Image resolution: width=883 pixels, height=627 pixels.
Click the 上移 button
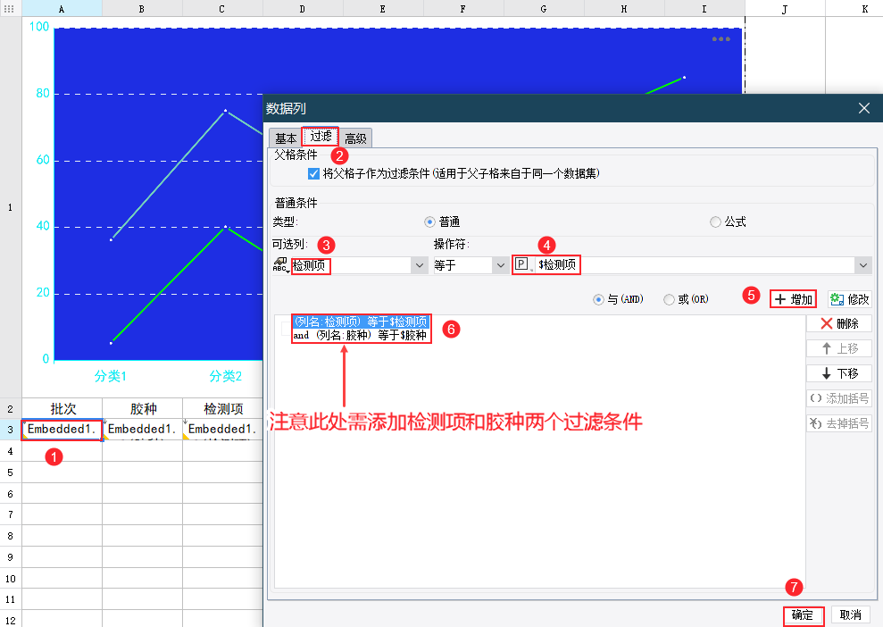click(x=839, y=348)
